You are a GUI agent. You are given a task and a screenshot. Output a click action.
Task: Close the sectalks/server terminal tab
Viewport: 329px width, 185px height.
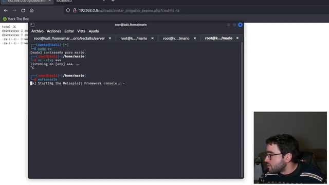(109, 38)
